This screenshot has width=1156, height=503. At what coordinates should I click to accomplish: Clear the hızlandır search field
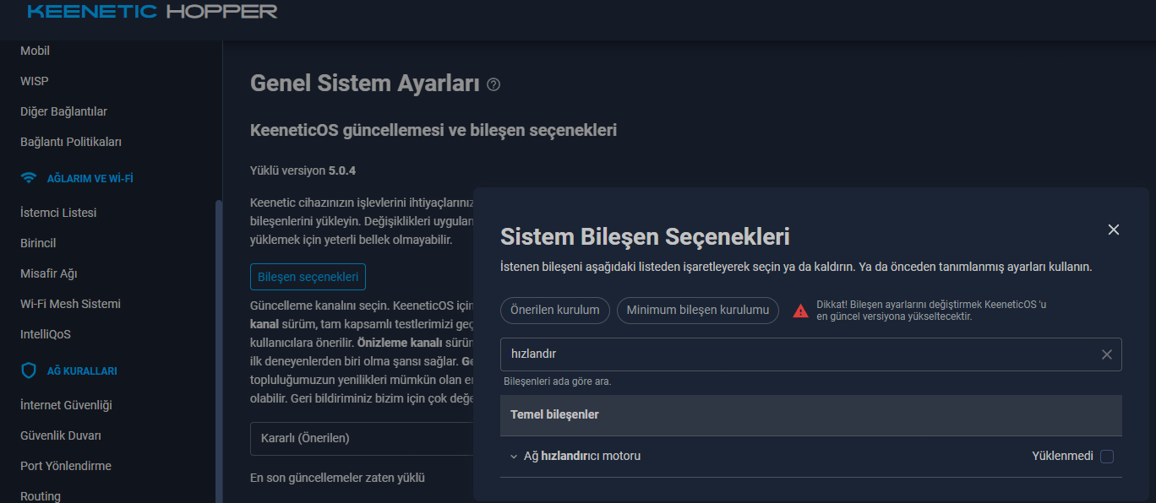click(x=1107, y=354)
